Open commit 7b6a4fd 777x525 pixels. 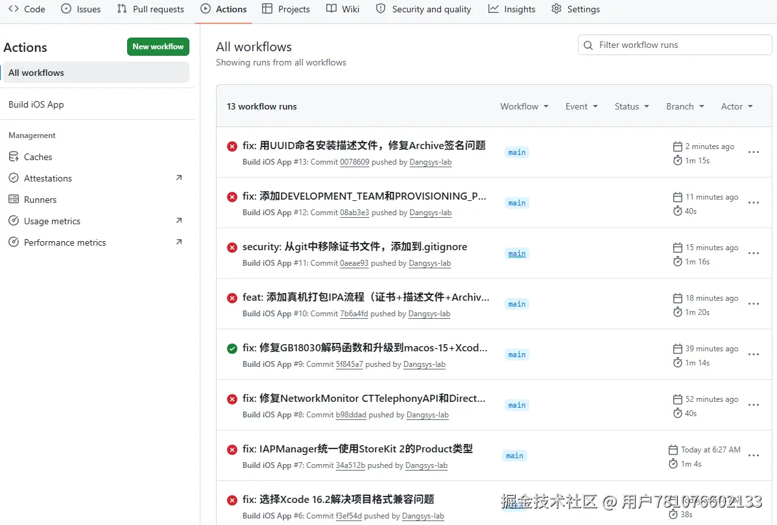[354, 314]
